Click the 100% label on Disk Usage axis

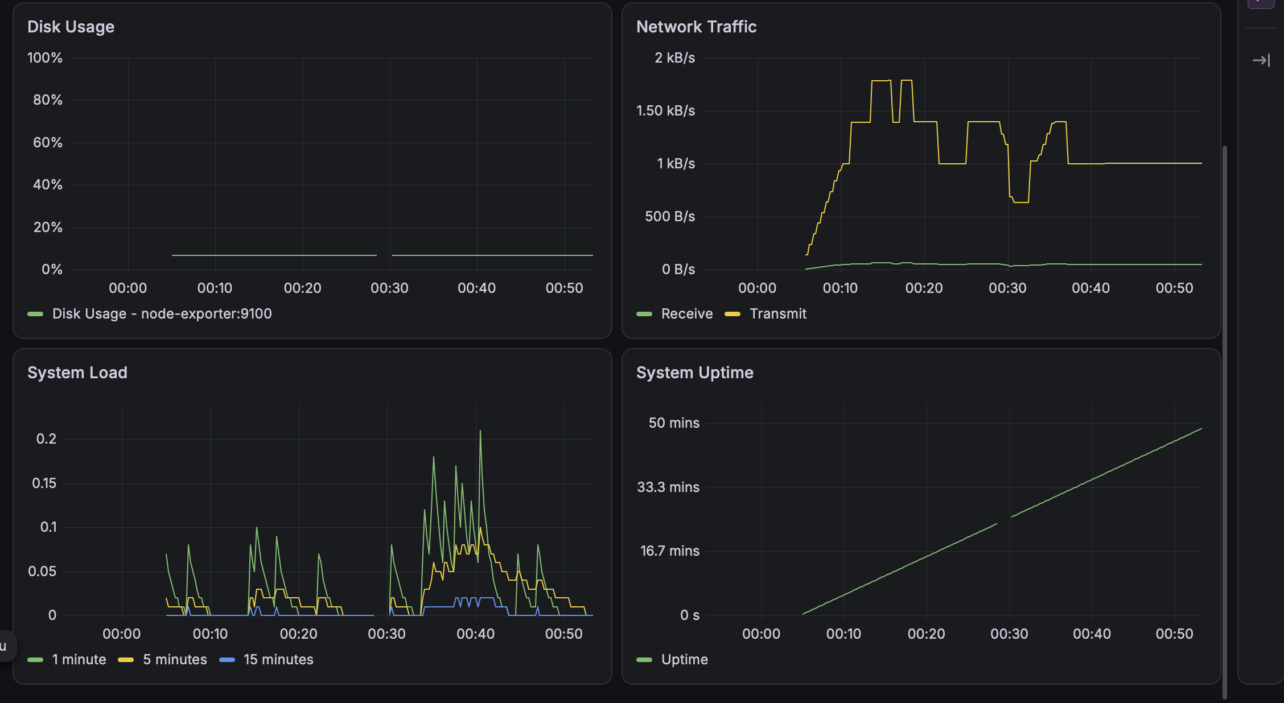pyautogui.click(x=45, y=57)
